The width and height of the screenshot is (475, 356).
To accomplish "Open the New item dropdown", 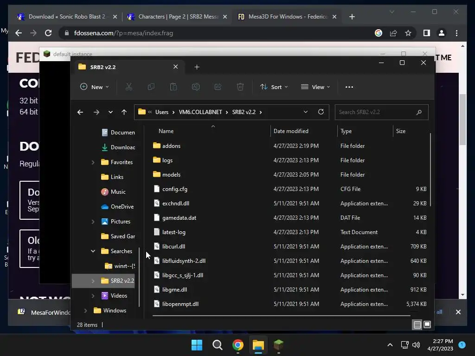I will pos(95,87).
